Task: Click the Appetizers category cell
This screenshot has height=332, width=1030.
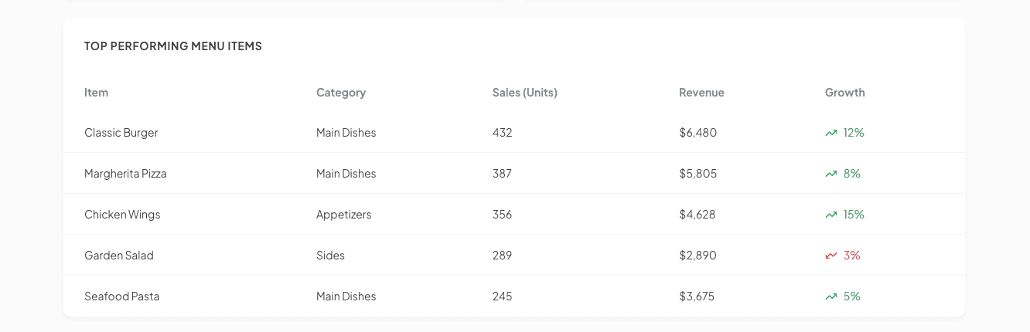Action: 343,215
